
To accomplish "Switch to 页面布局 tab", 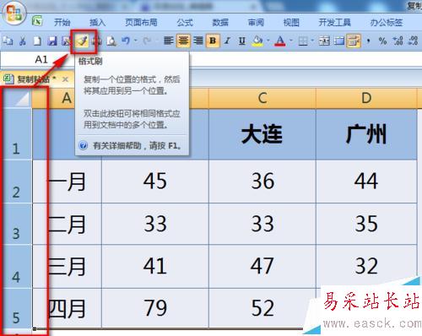I will click(141, 22).
